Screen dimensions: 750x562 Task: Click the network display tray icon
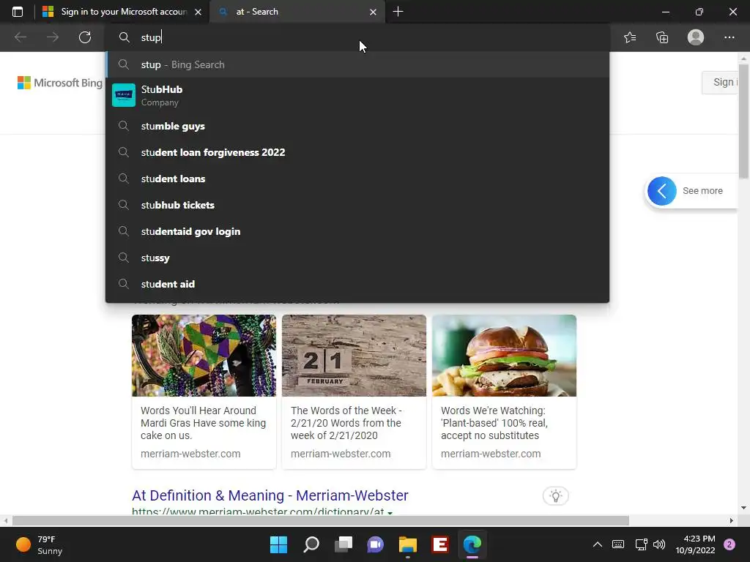tap(641, 544)
